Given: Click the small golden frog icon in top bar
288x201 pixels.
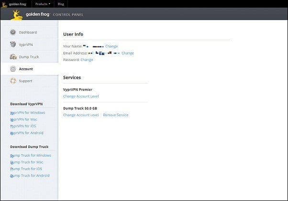Looking at the screenshot, I should pyautogui.click(x=4, y=4).
